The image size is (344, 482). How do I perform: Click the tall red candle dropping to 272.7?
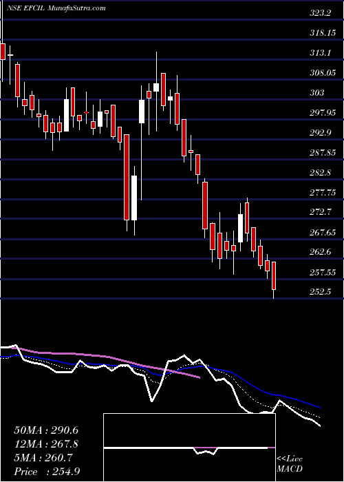127,178
